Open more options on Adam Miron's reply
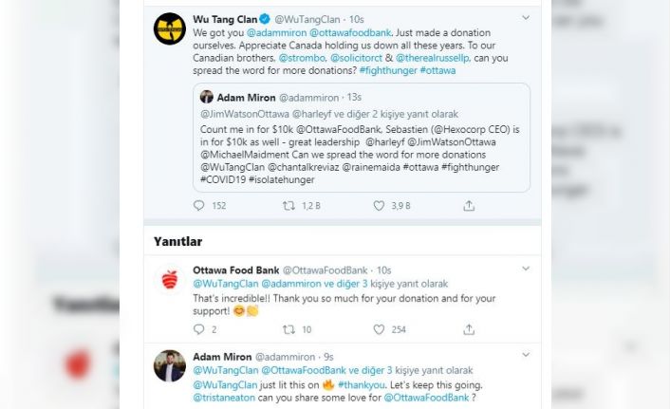 click(x=526, y=355)
